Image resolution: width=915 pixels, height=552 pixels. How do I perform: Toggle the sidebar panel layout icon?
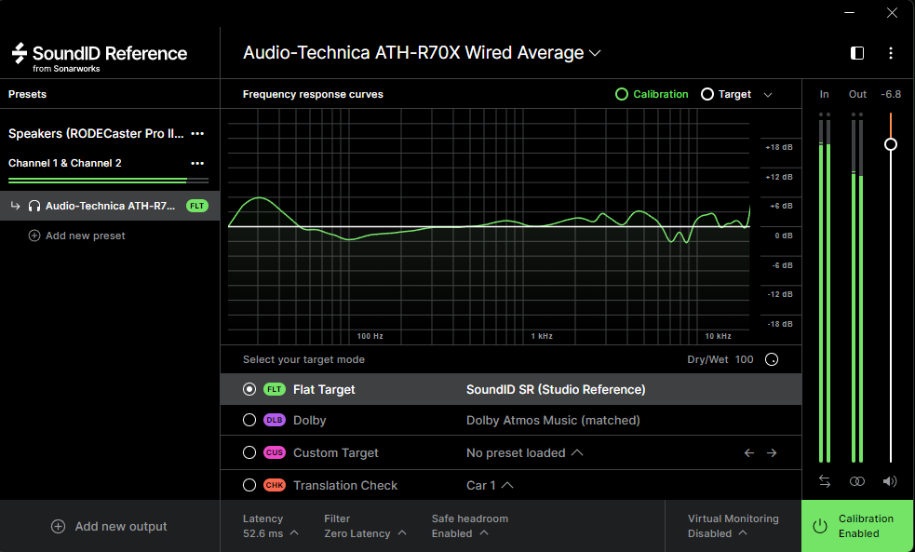click(857, 53)
